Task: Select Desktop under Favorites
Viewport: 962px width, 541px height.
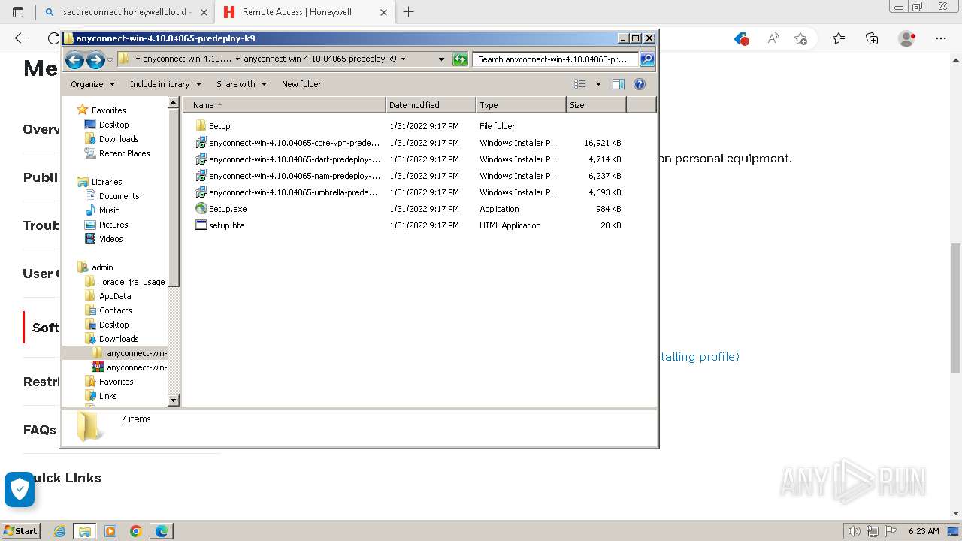Action: pos(113,125)
